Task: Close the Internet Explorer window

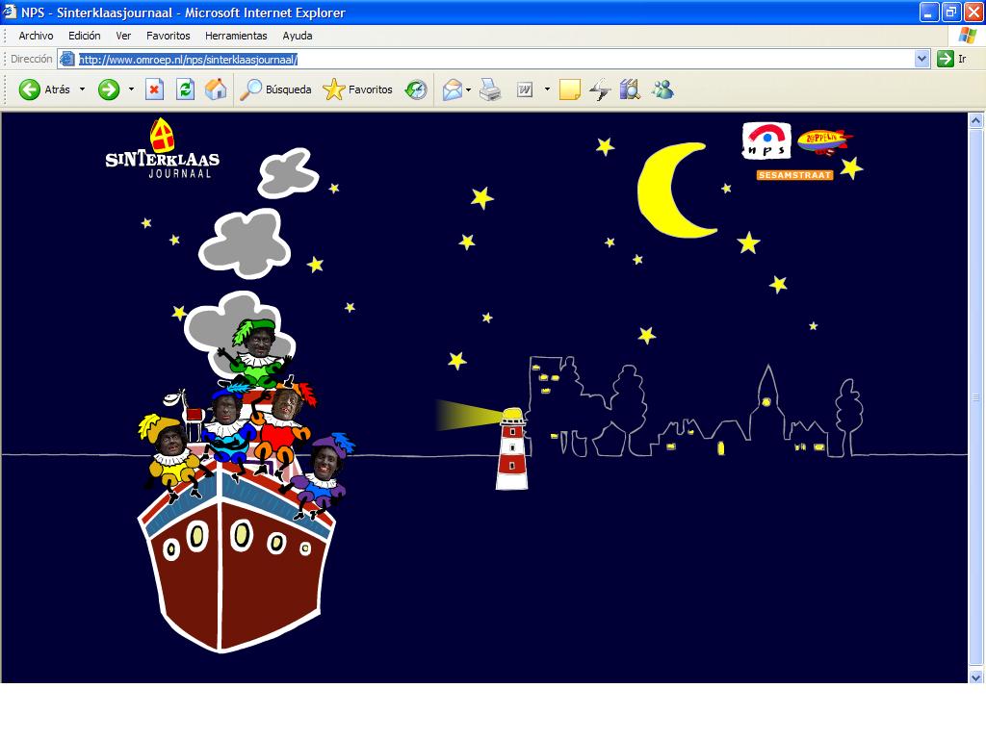Action: [x=973, y=12]
